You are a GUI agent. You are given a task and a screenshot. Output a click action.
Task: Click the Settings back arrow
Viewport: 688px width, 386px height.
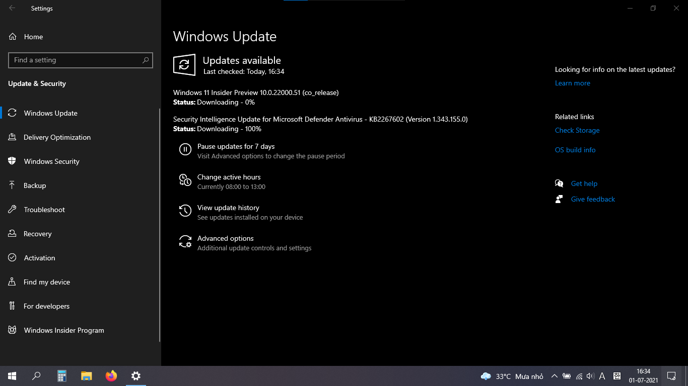pyautogui.click(x=12, y=8)
